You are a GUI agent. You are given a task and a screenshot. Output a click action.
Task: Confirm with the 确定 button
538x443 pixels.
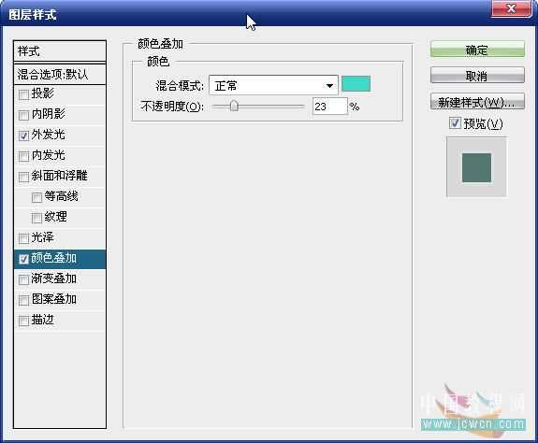(x=477, y=50)
